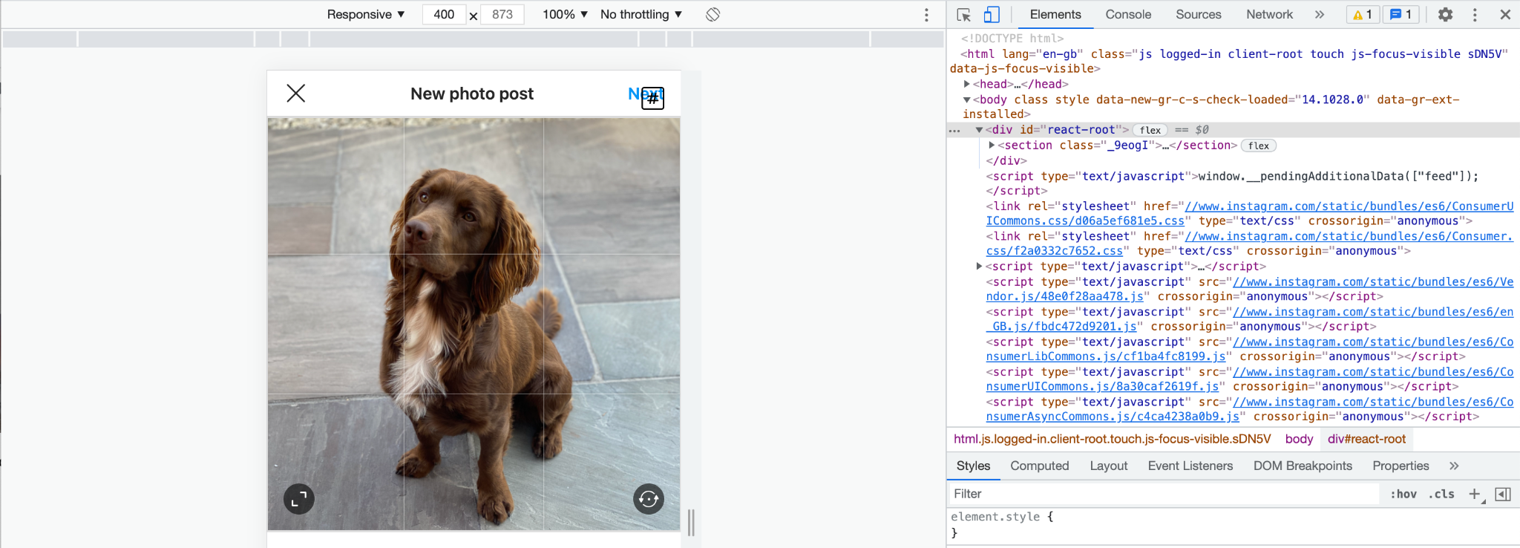Switch to the DOM Breakpoints tab

click(1303, 466)
